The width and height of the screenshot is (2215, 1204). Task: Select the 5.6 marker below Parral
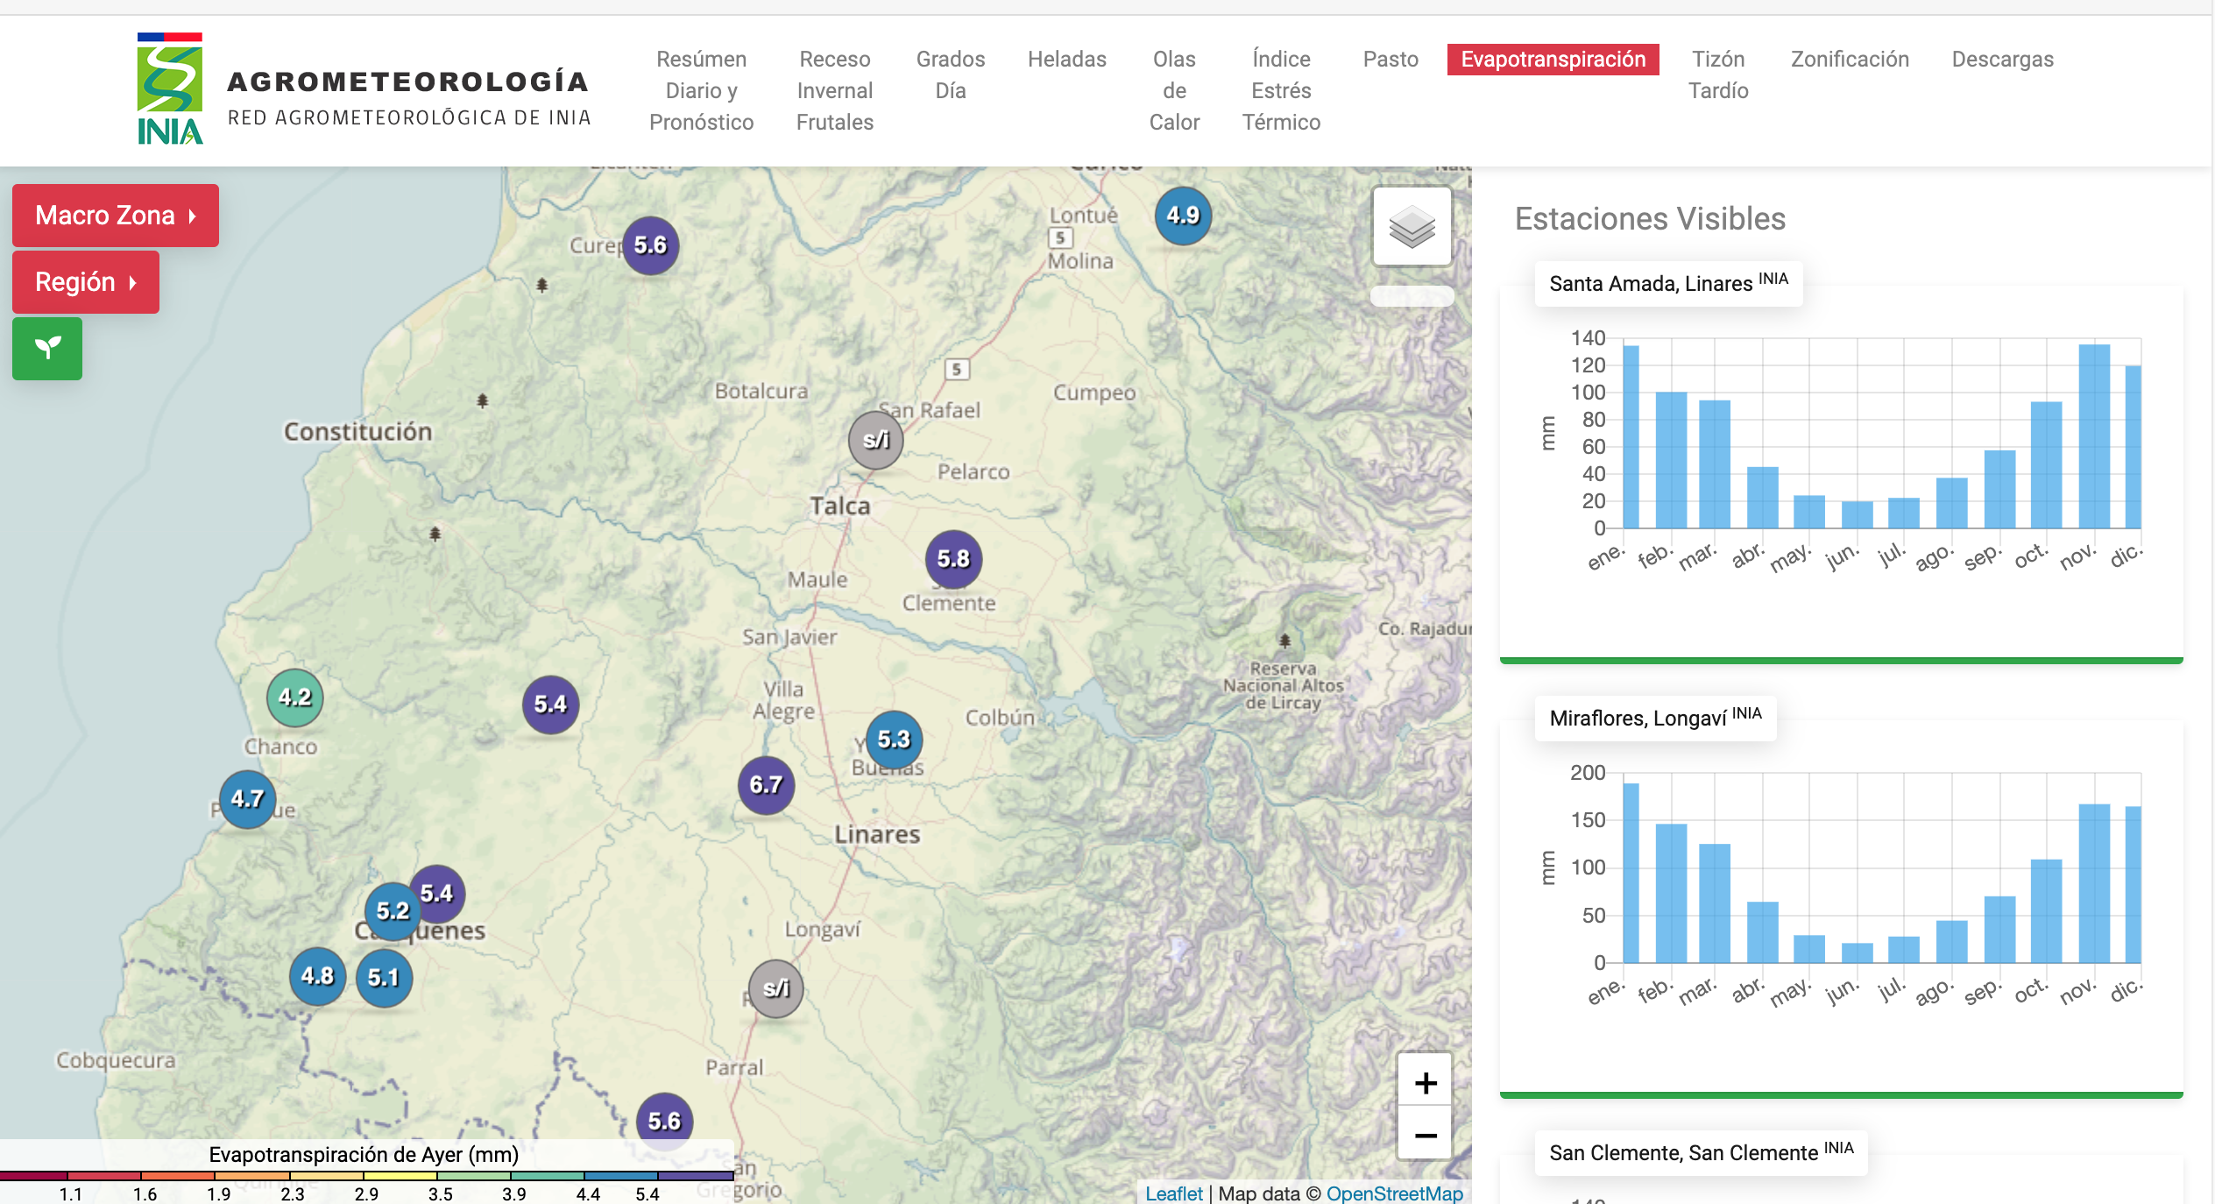click(x=664, y=1122)
